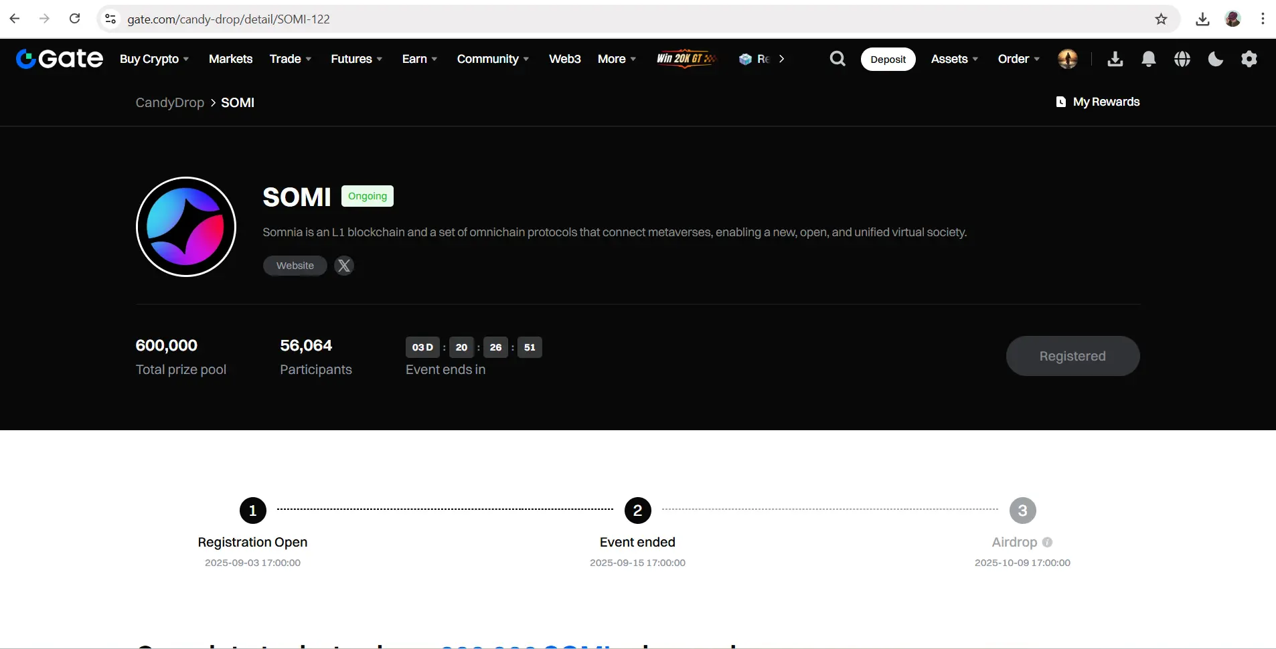The image size is (1276, 649).
Task: Expand the Earn dropdown
Action: [x=420, y=59]
